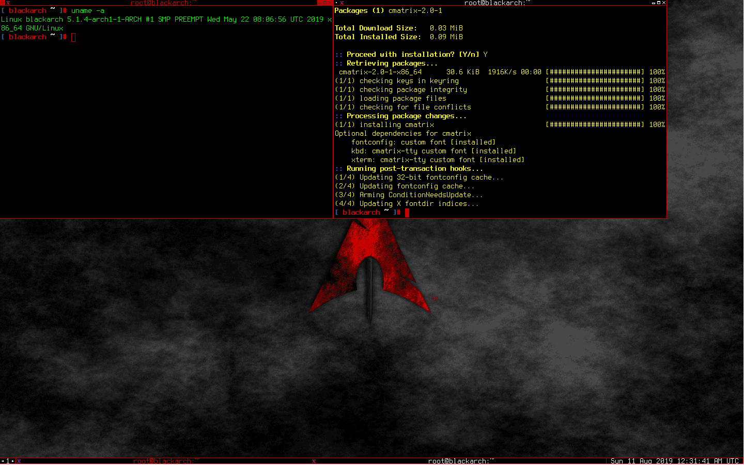744x465 pixels.
Task: Click the right terminal's red prompt cursor
Action: pyautogui.click(x=407, y=213)
